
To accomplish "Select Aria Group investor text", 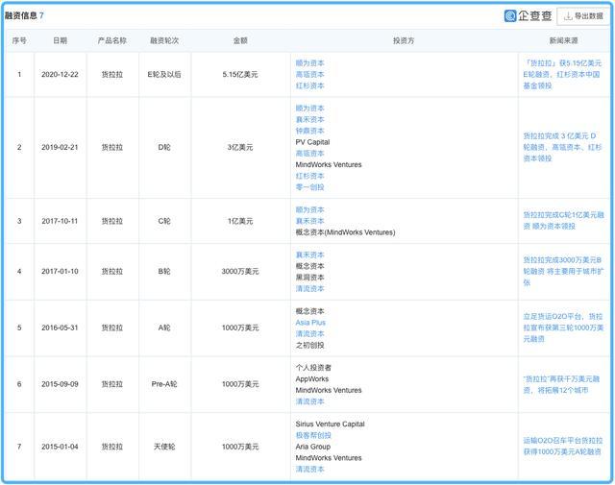I will pos(313,447).
